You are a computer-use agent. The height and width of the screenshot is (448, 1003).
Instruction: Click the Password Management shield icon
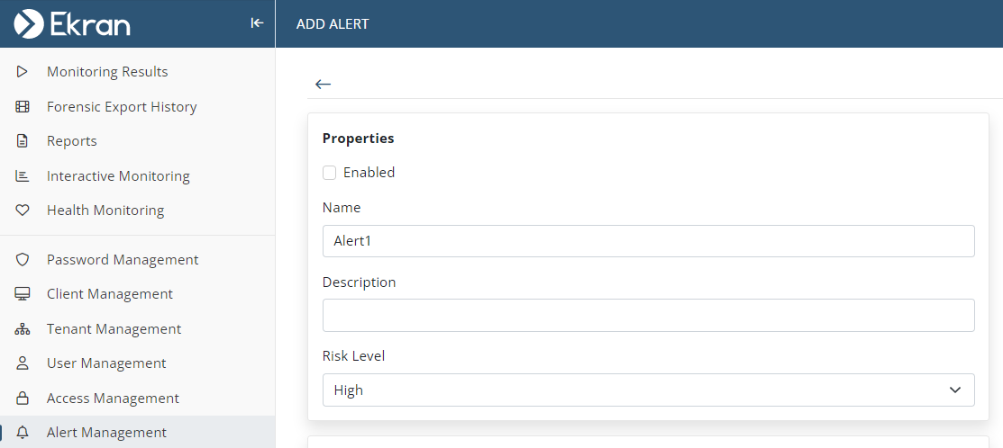(23, 260)
